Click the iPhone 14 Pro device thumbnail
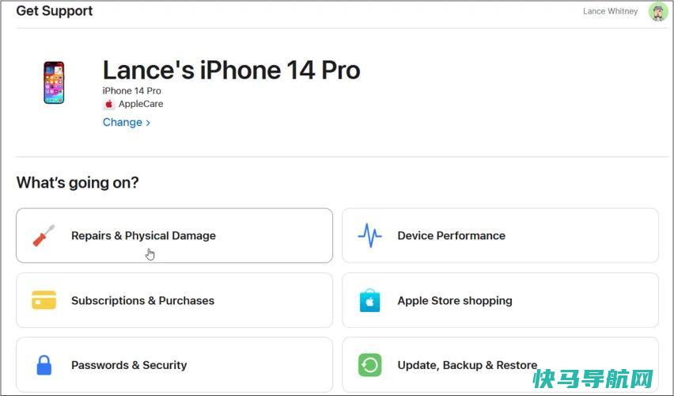This screenshot has height=396, width=674. click(x=54, y=82)
